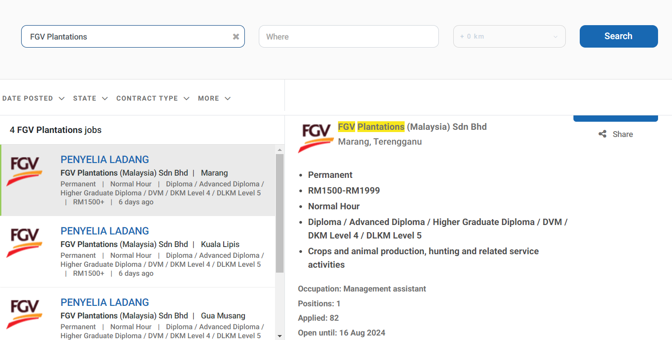The image size is (672, 340).
Task: Clear the FGV Plantations search text
Action: [236, 37]
